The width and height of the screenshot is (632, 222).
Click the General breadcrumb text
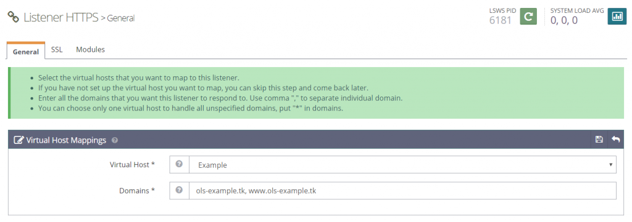click(121, 18)
